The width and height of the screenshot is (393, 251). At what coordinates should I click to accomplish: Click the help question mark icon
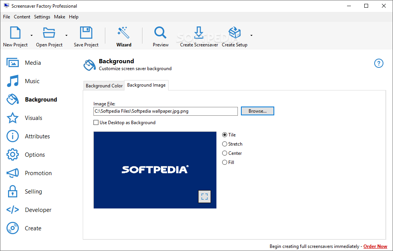(x=378, y=63)
